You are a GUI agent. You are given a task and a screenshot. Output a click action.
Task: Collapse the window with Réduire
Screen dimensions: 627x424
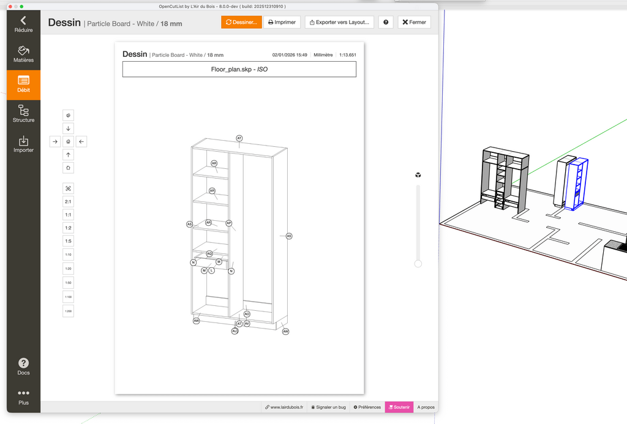point(23,24)
